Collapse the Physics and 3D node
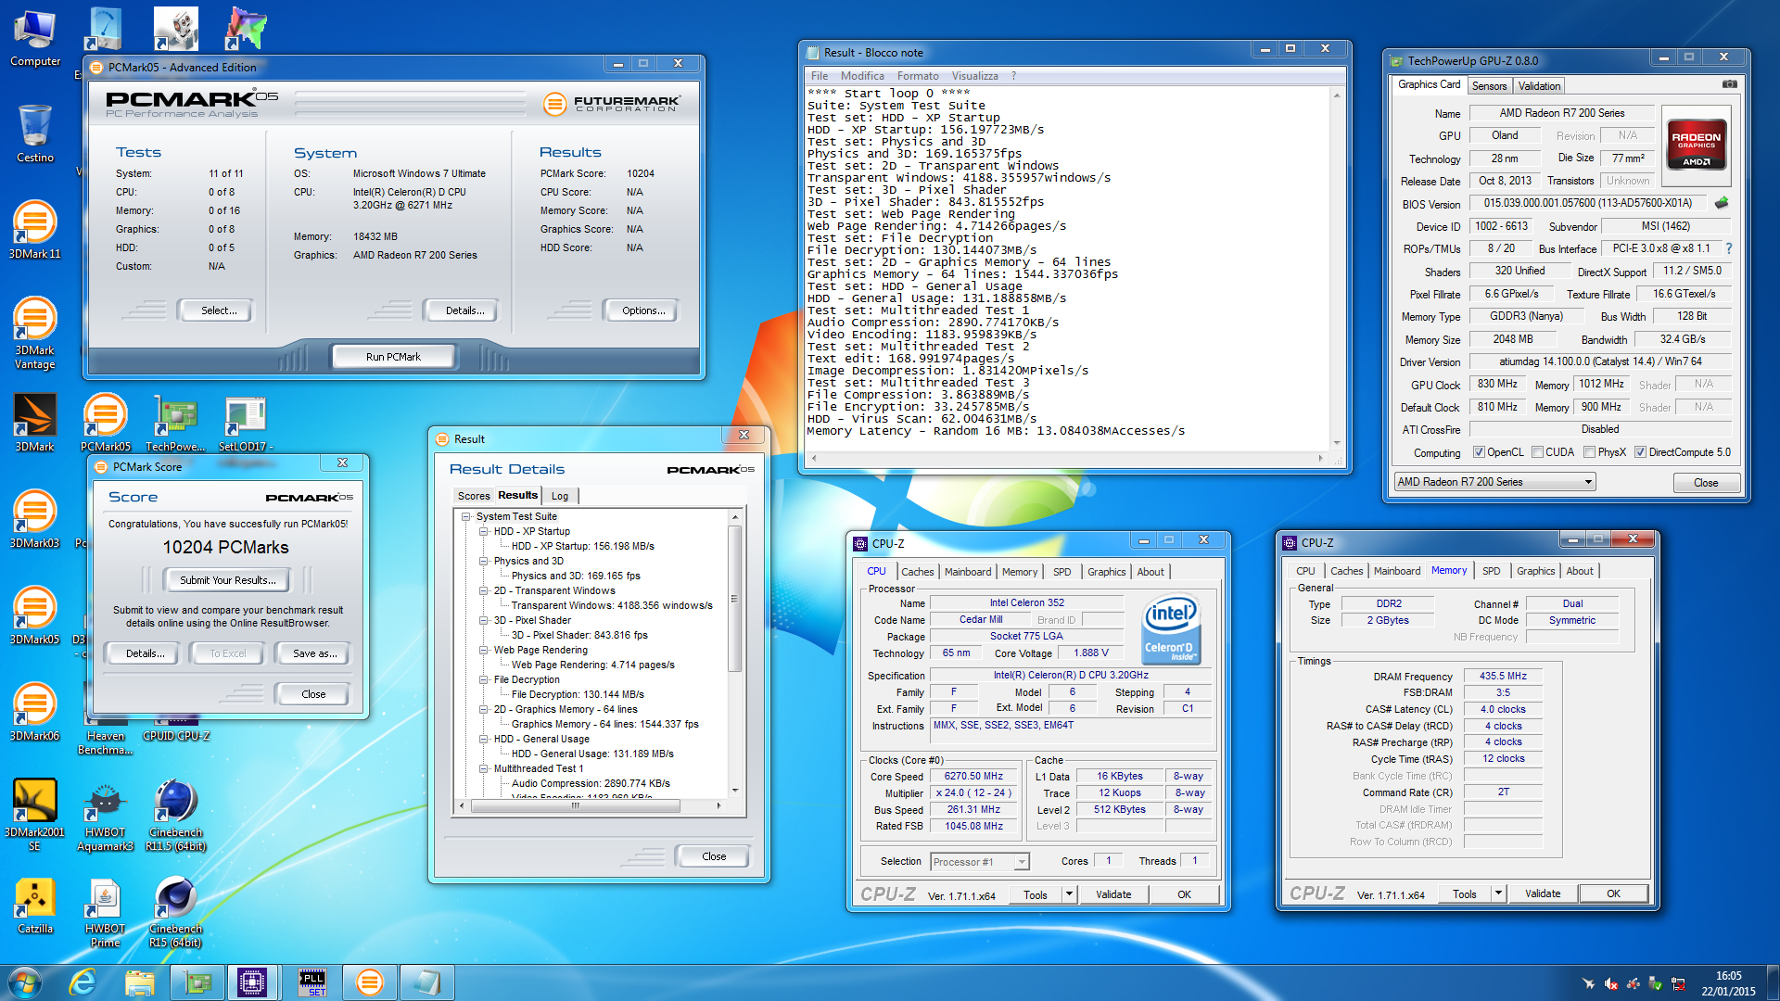Screen dimensions: 1780x1001 coord(483,561)
